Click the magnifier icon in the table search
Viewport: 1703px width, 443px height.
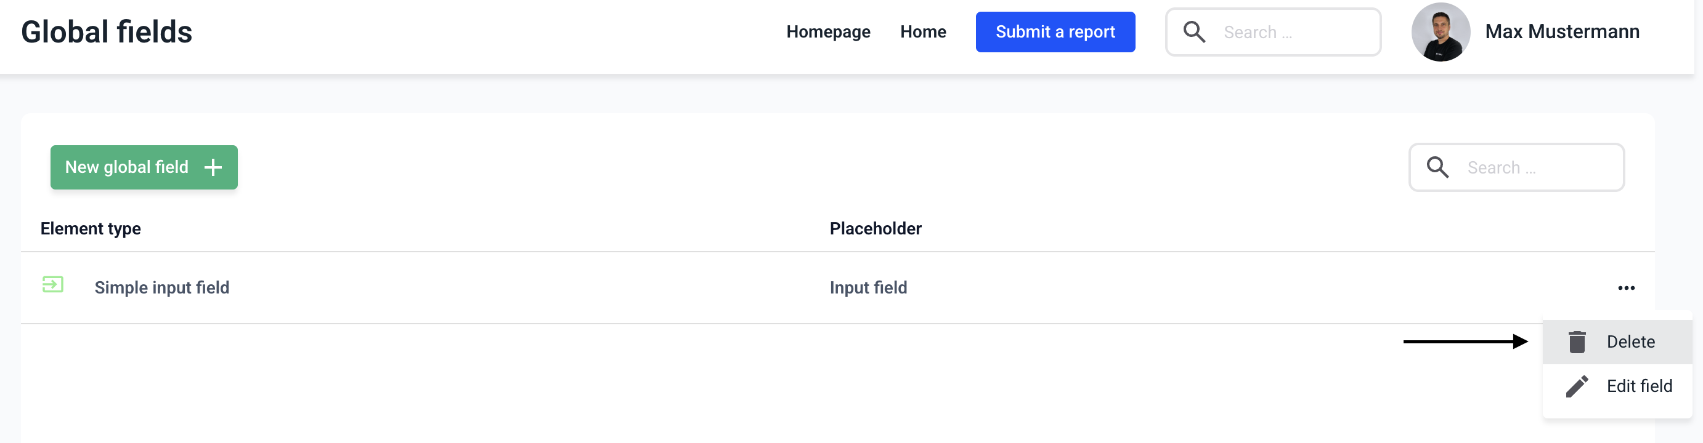pos(1437,168)
